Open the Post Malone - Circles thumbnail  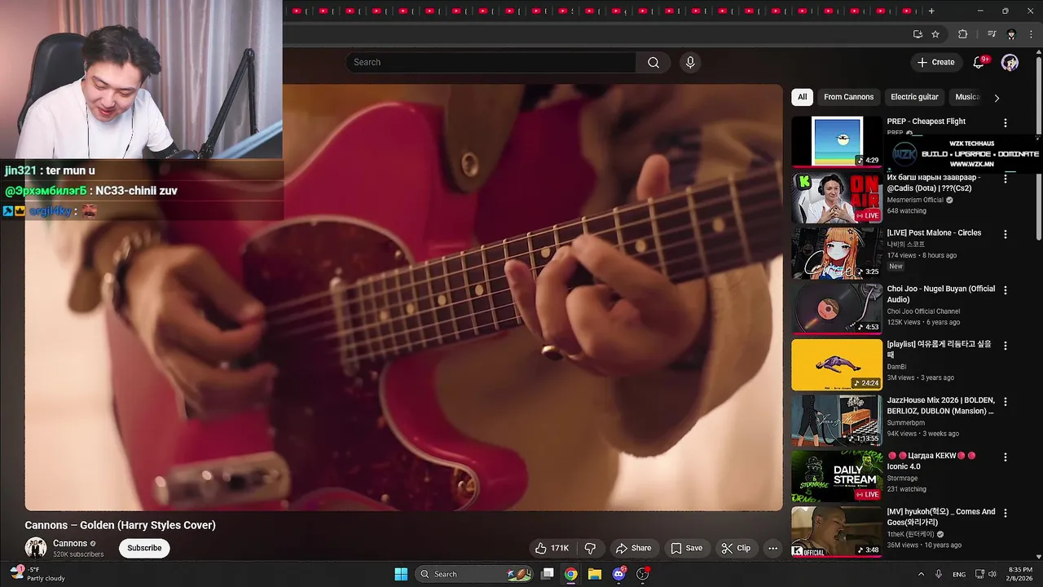pyautogui.click(x=836, y=253)
